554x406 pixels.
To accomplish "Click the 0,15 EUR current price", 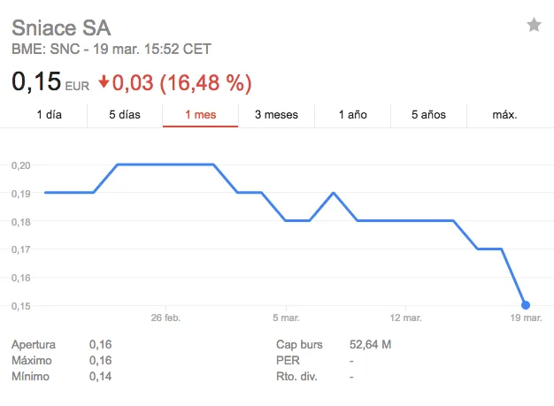I will (37, 82).
